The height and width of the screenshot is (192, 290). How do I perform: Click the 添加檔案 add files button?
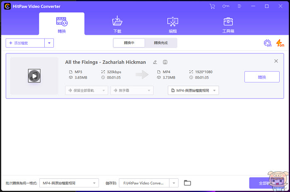(25, 43)
